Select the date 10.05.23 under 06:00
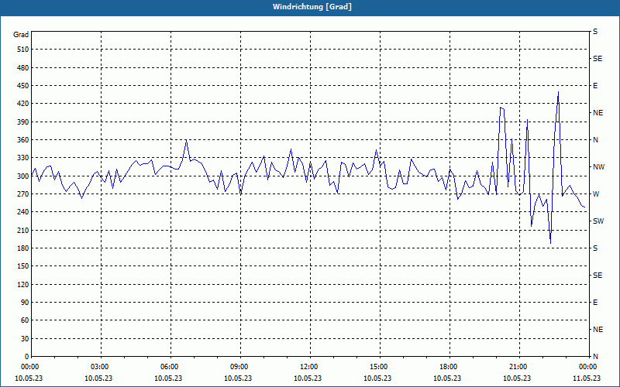 pyautogui.click(x=168, y=378)
